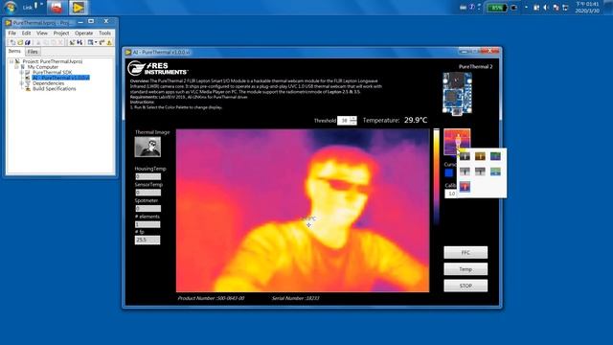Open Project menu in project window
The image size is (613, 345).
tap(61, 34)
